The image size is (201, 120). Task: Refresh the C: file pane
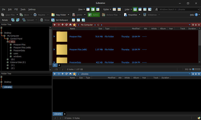tap(66, 25)
